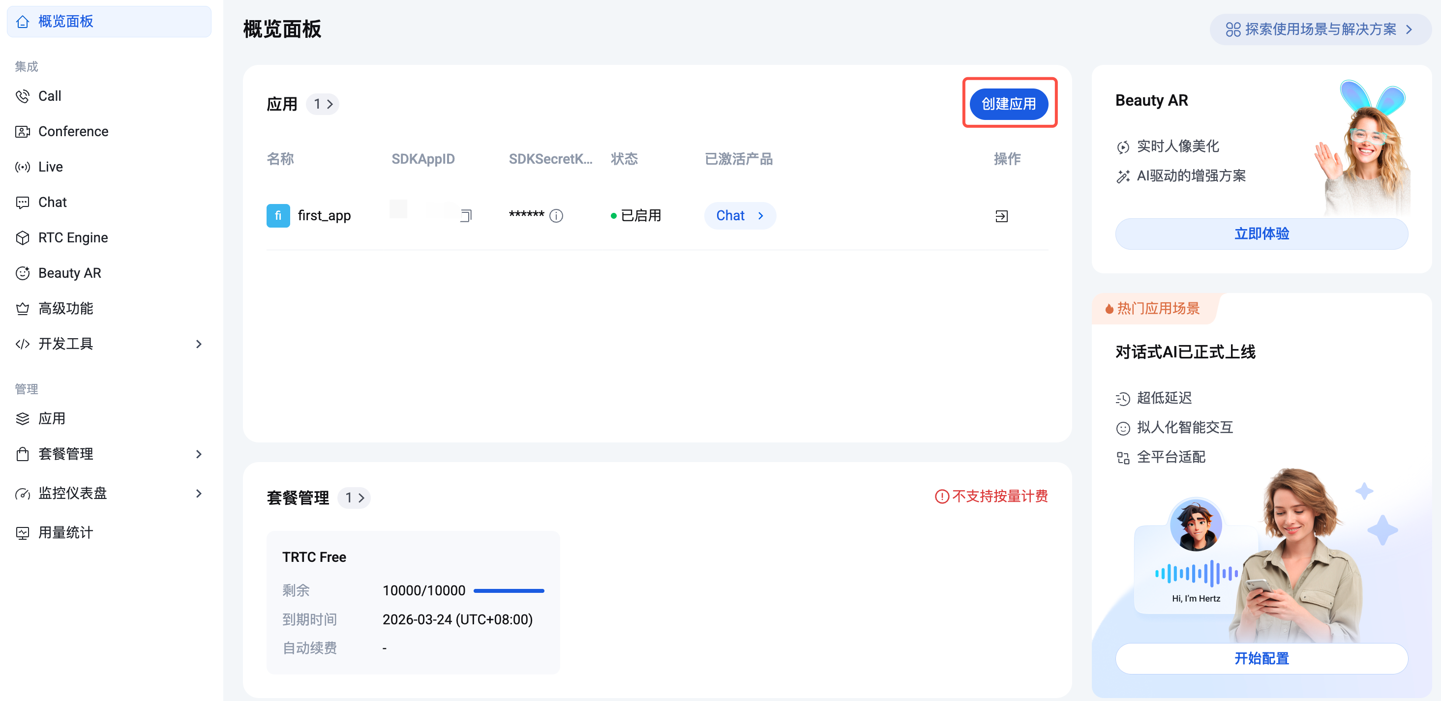
Task: Copy the SDKAppID of first_app
Action: [x=466, y=216]
